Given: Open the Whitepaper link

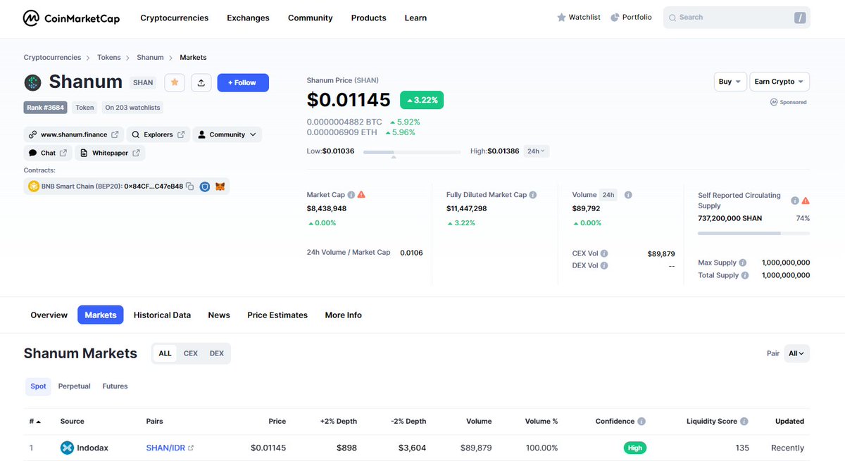Looking at the screenshot, I should [x=110, y=153].
